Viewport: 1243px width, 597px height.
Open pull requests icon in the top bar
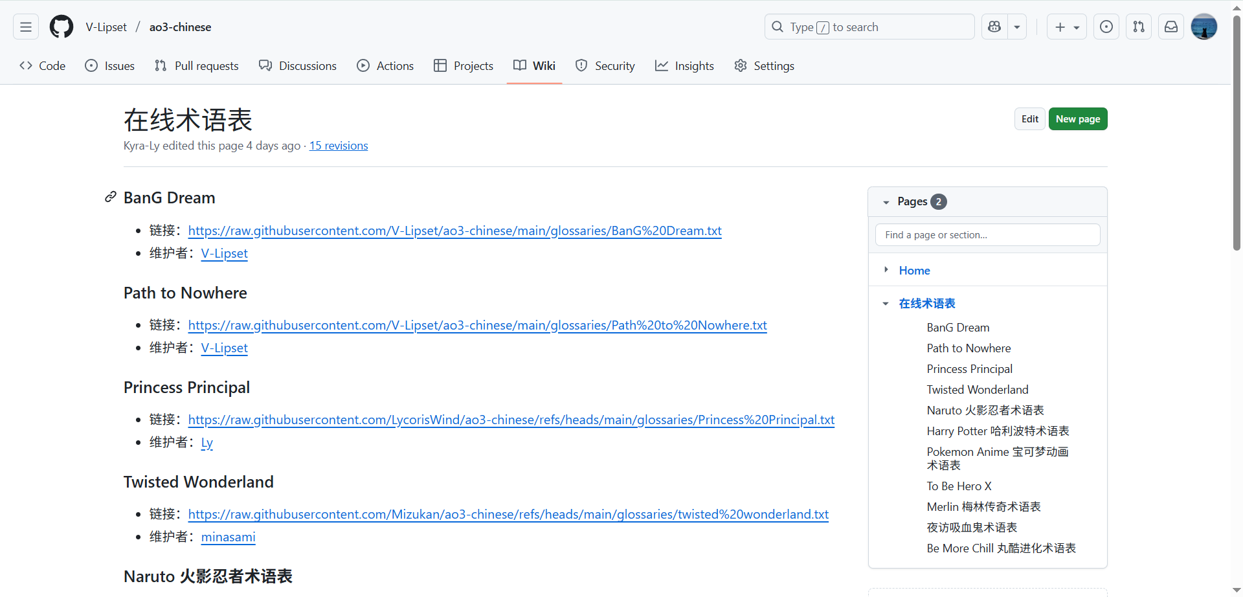1139,27
